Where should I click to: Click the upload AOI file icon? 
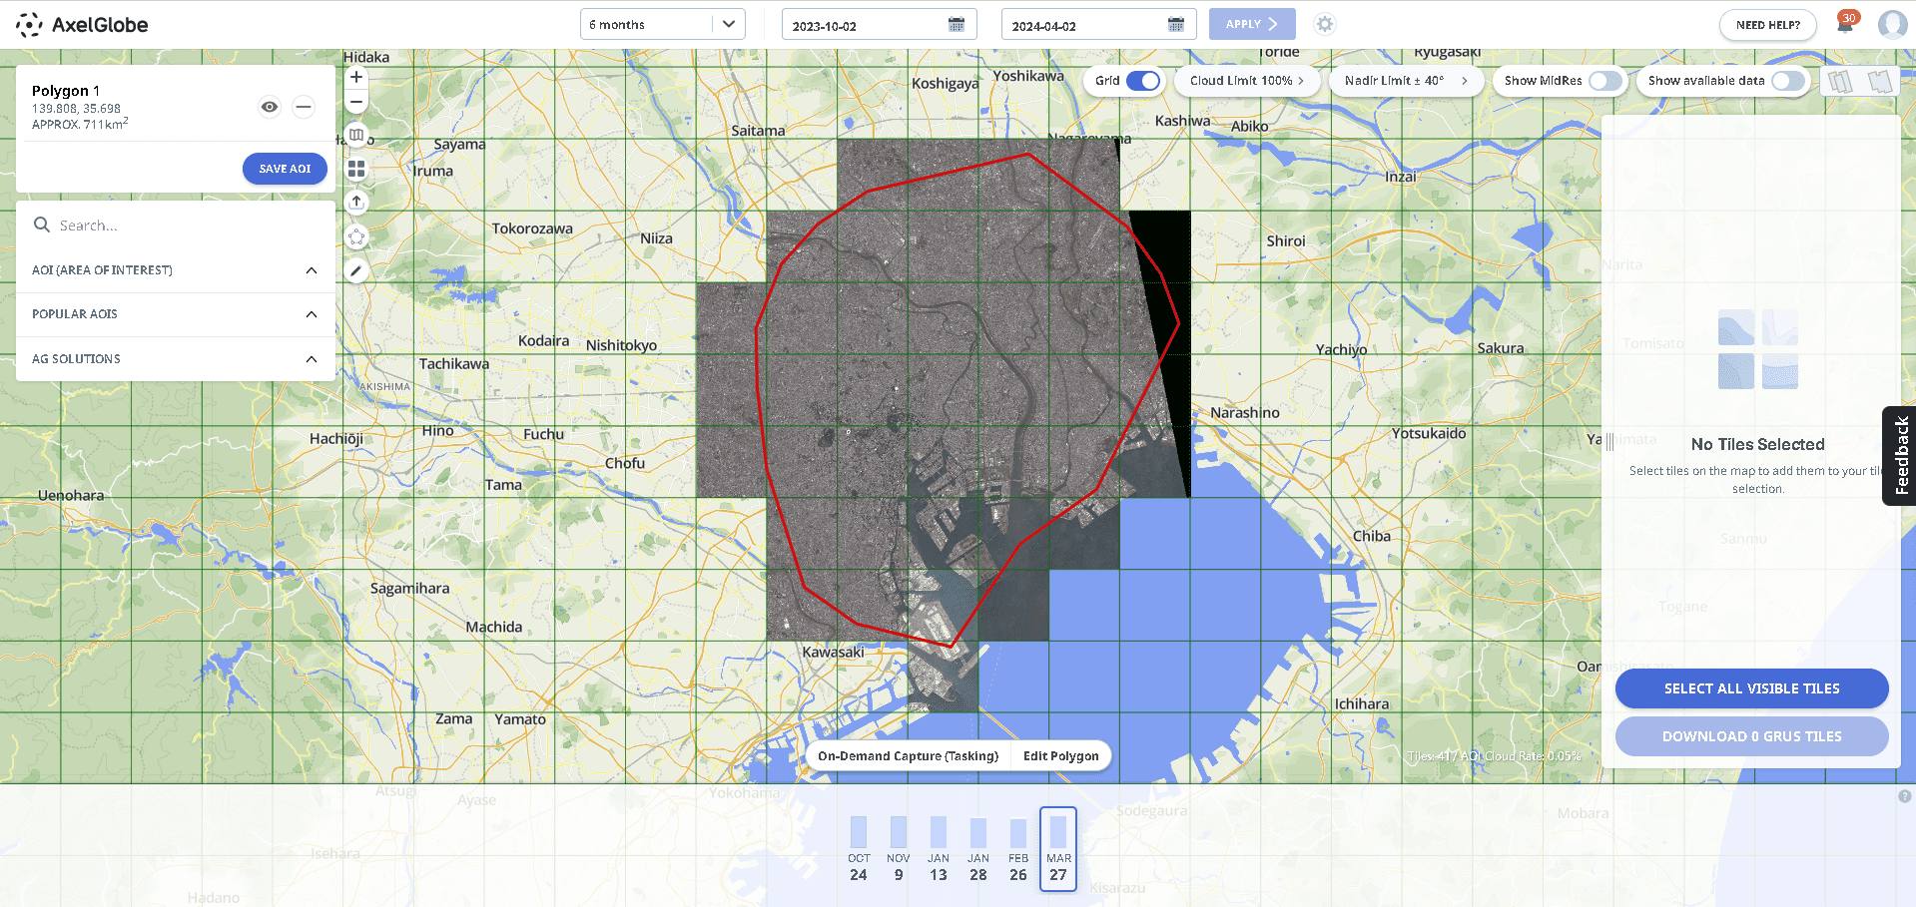(x=356, y=203)
